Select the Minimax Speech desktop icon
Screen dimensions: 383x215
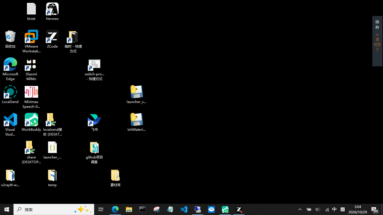[31, 97]
